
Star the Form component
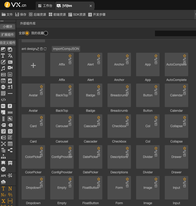pyautogui.click(x=127, y=179)
